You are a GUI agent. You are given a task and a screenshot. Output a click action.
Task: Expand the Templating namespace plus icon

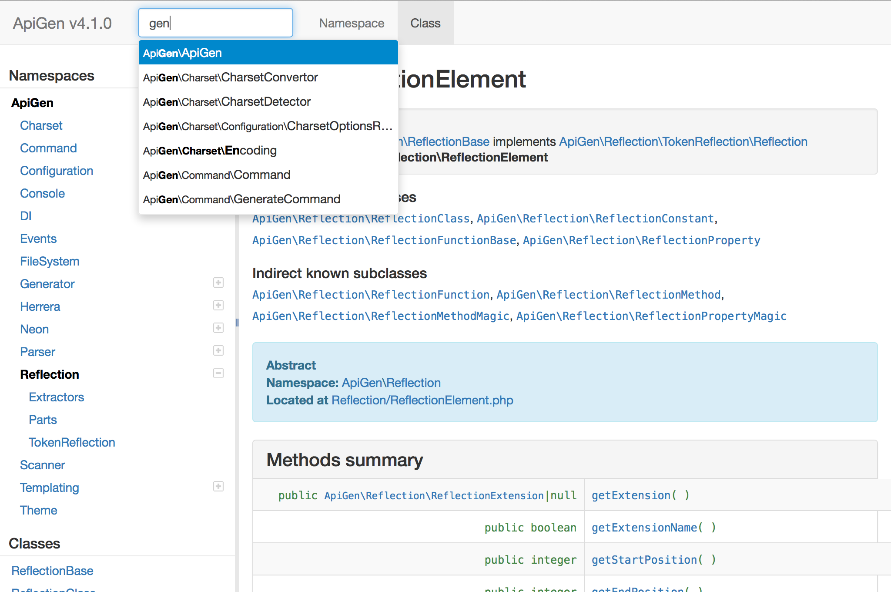point(218,486)
